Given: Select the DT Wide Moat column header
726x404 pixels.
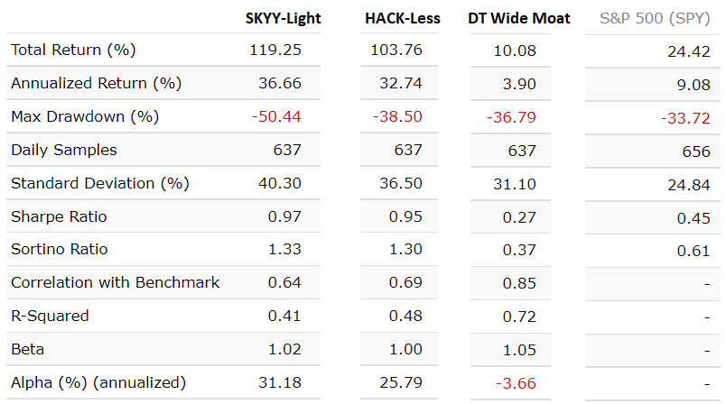Looking at the screenshot, I should 519,18.
